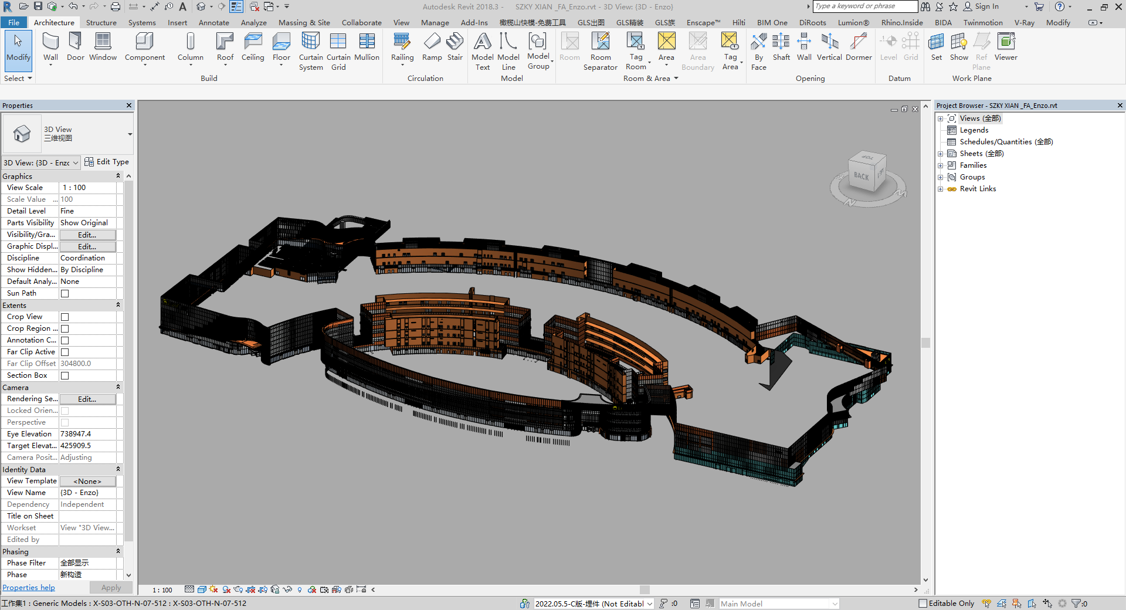1126x610 pixels.
Task: Click Edit for Rendering Settings
Action: (87, 399)
